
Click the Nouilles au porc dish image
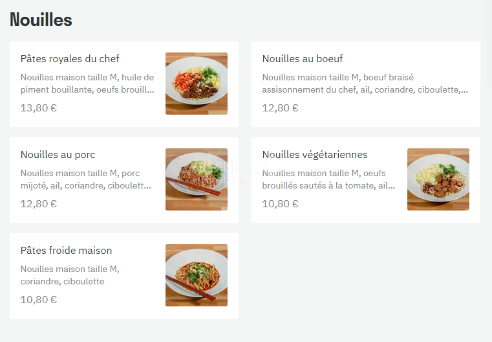pos(197,179)
